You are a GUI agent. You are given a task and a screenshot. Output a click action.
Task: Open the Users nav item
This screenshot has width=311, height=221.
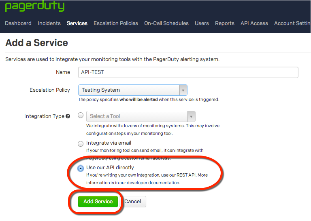point(202,23)
